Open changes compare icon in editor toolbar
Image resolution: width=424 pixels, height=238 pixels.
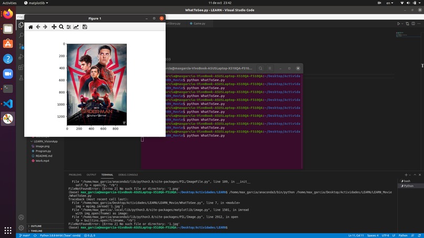click(408, 24)
